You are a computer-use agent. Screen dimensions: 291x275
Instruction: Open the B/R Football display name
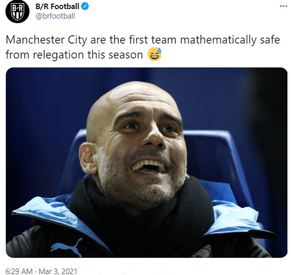57,6
